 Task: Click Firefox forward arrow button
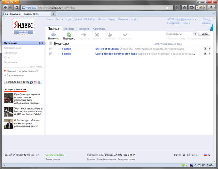click(10, 8)
